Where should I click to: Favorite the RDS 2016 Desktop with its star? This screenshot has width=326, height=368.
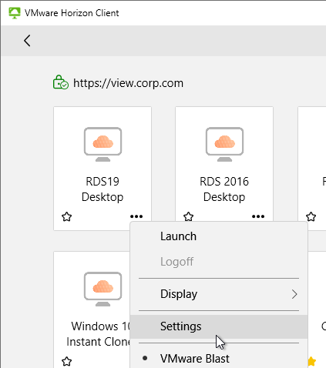tap(189, 216)
